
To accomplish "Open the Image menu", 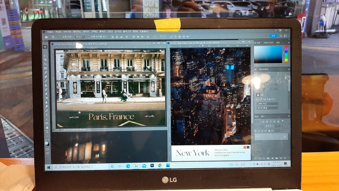I will tap(67, 32).
